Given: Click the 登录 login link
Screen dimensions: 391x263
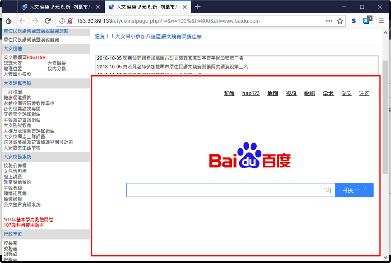Looking at the screenshot, I should tap(346, 93).
